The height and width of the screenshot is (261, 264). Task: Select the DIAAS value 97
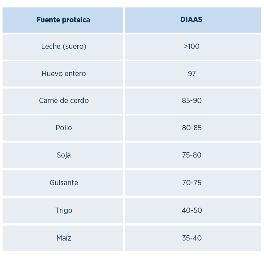click(x=192, y=74)
